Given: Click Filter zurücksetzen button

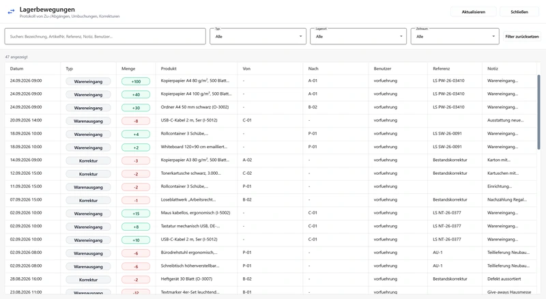Looking at the screenshot, I should (x=522, y=36).
